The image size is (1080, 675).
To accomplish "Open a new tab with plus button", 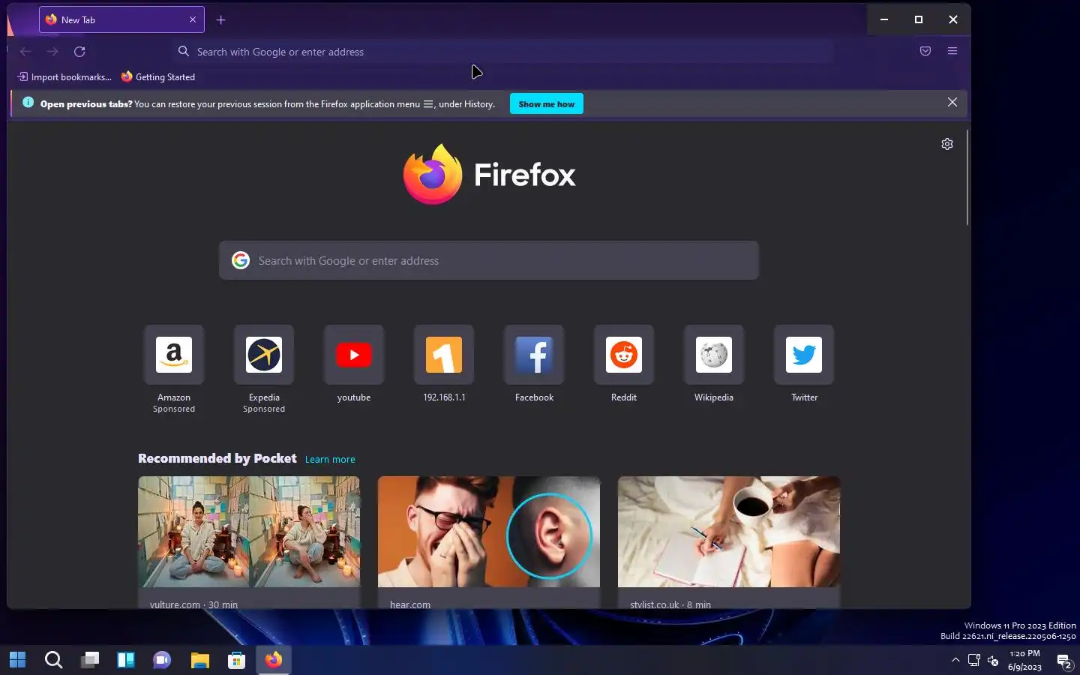I will click(x=220, y=20).
